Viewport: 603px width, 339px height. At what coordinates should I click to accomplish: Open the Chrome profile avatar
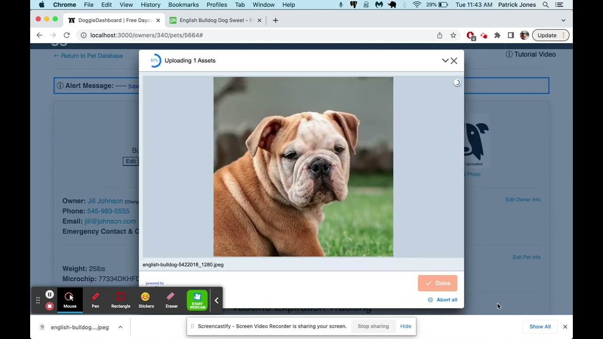coord(524,35)
